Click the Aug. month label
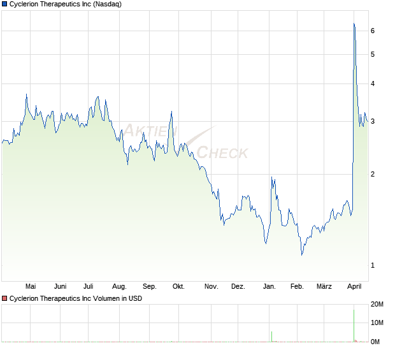Image resolution: width=395 pixels, height=348 pixels. click(119, 287)
